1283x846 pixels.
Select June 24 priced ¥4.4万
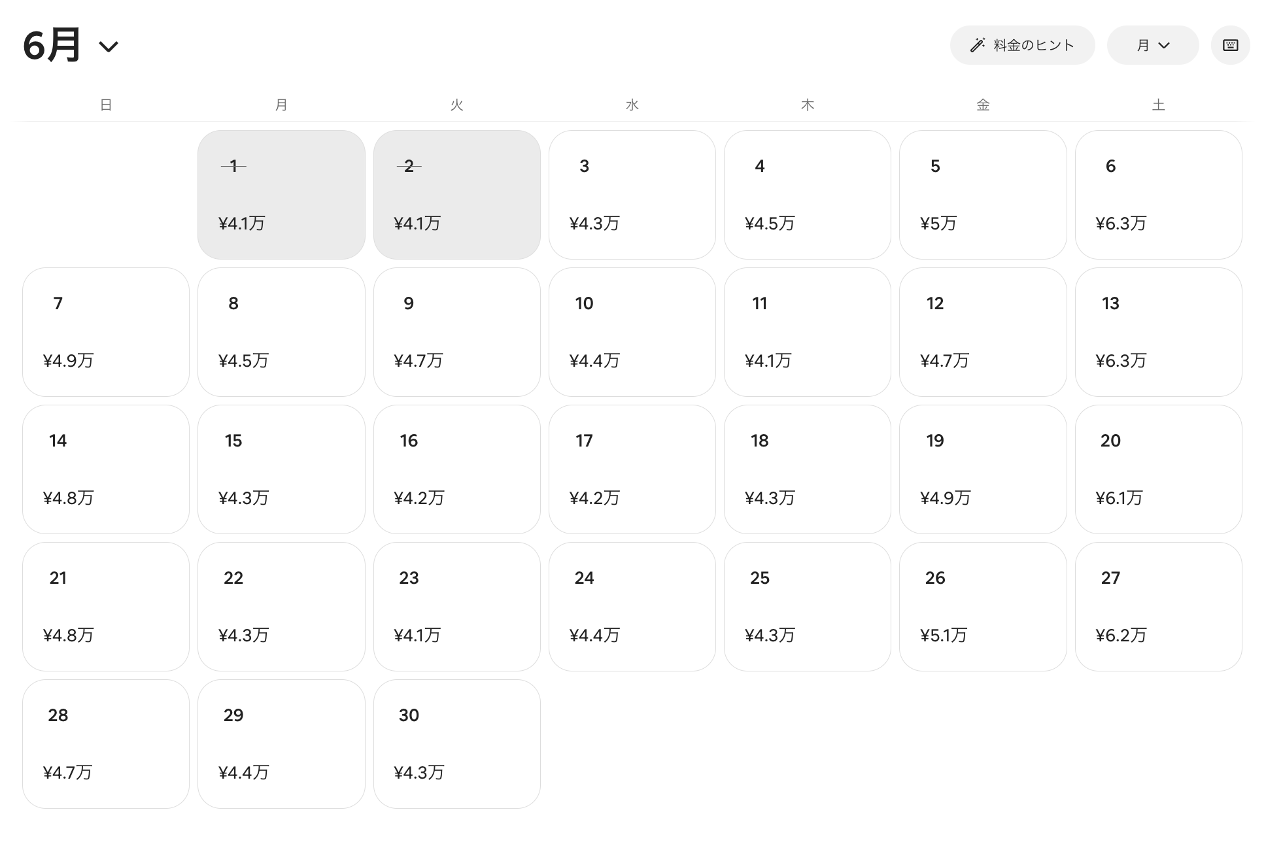632,607
